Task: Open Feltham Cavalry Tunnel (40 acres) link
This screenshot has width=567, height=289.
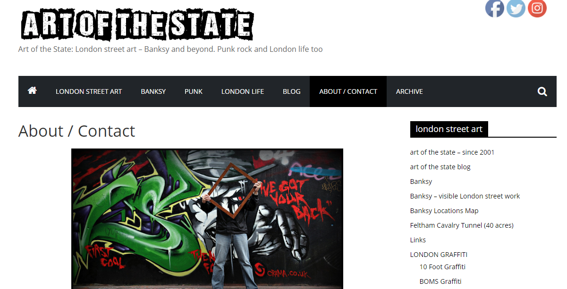Action: 462,225
